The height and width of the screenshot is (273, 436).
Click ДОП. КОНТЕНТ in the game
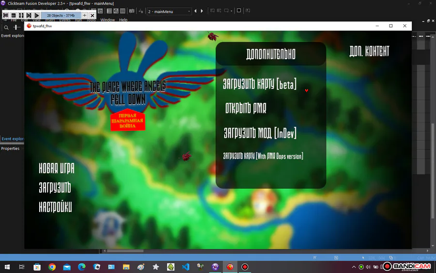pos(369,51)
